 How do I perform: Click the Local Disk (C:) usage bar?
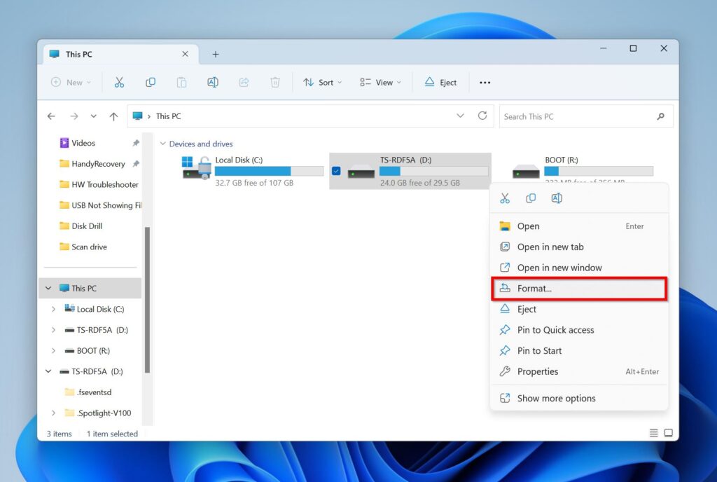coord(269,171)
